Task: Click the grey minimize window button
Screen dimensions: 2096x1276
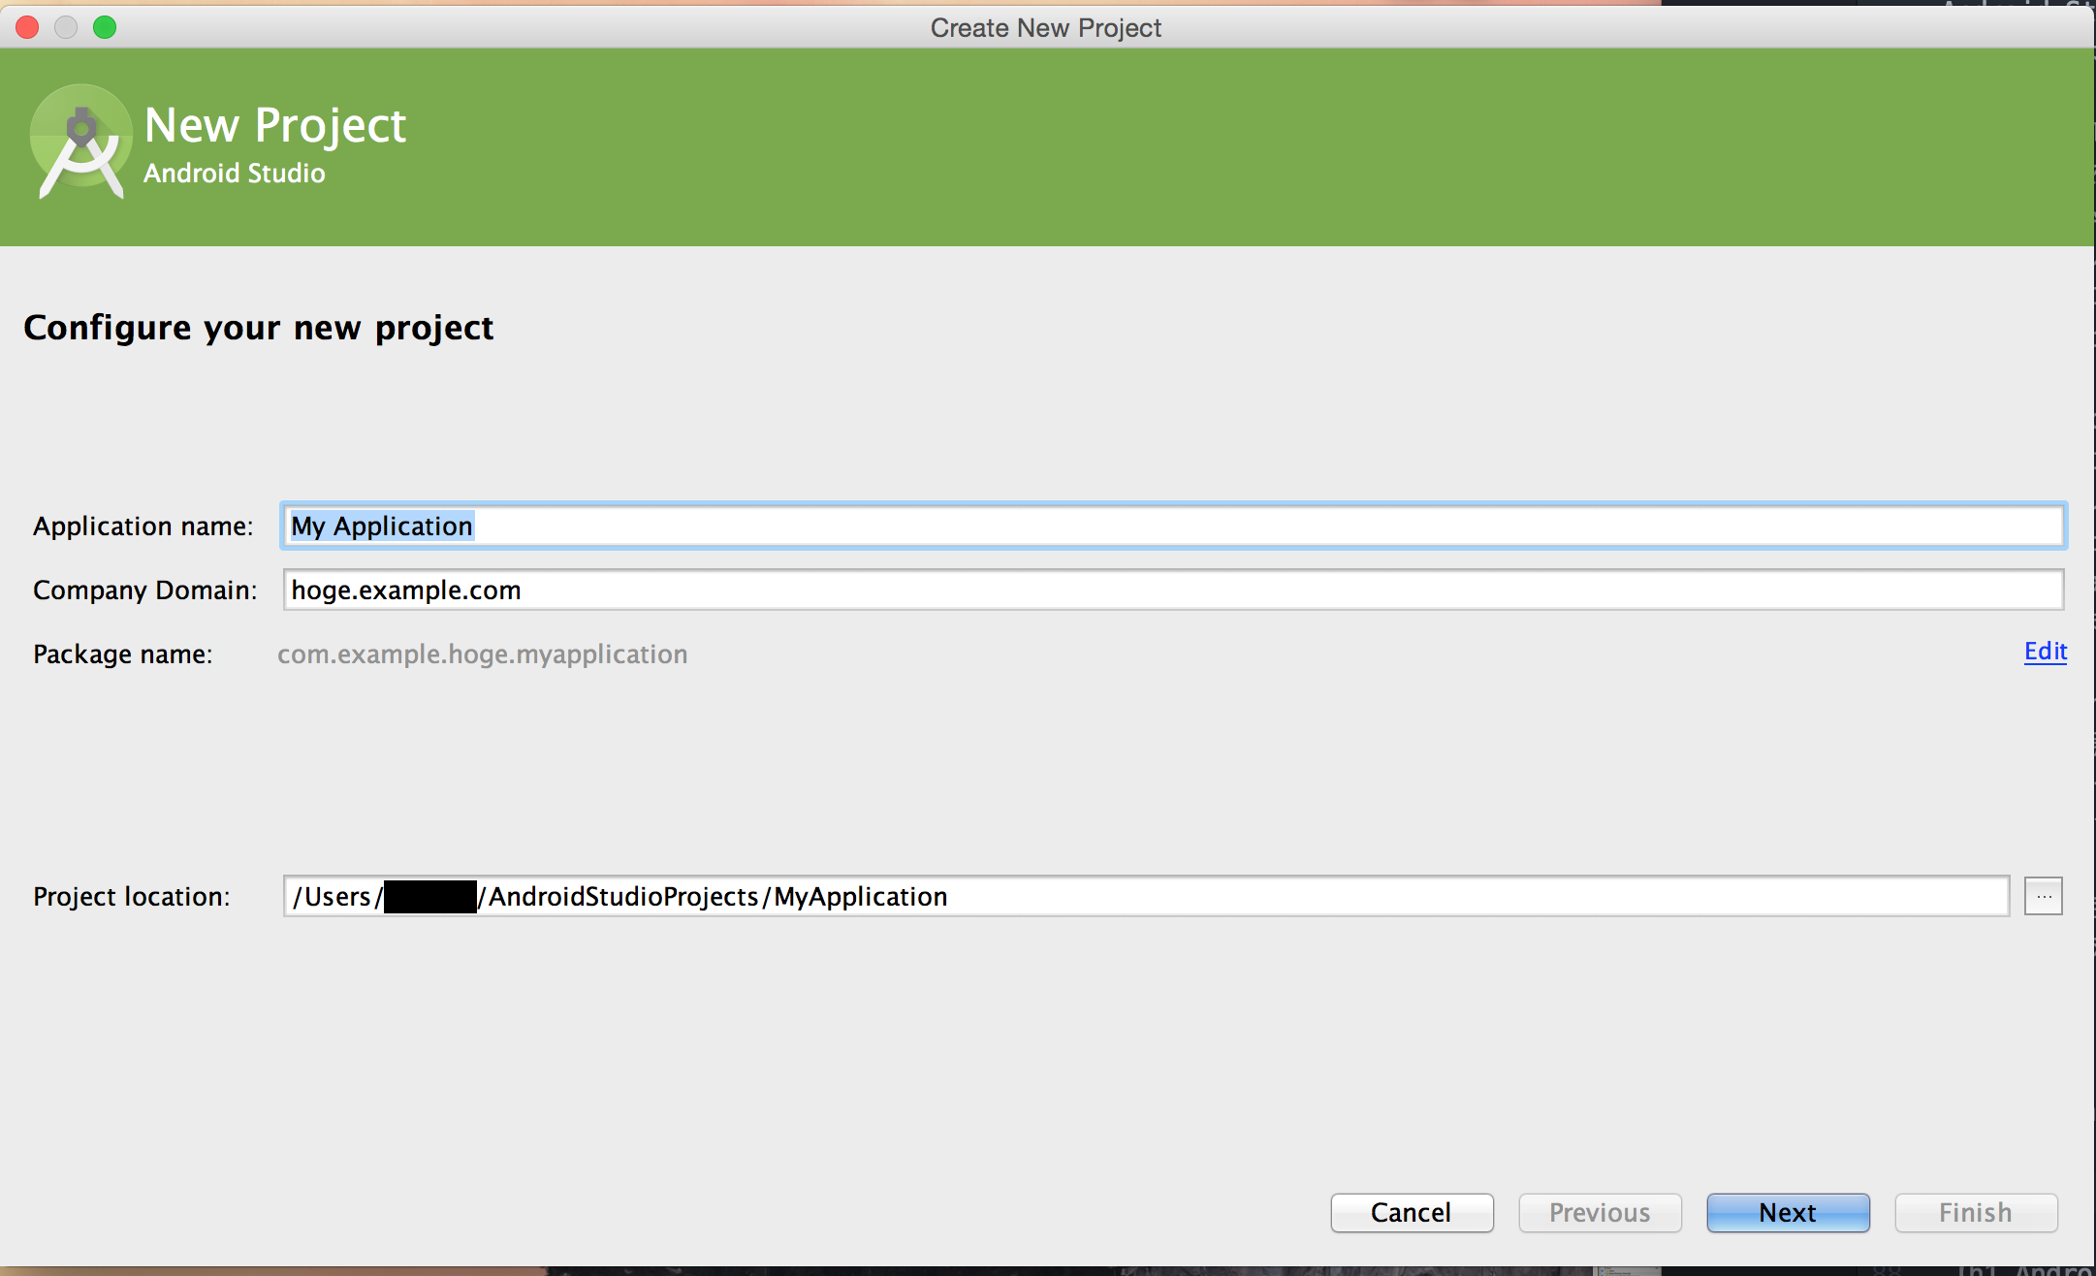Action: coord(66,27)
